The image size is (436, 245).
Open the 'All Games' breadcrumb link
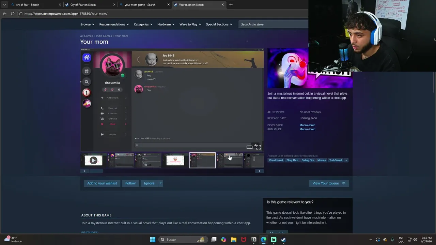point(87,36)
